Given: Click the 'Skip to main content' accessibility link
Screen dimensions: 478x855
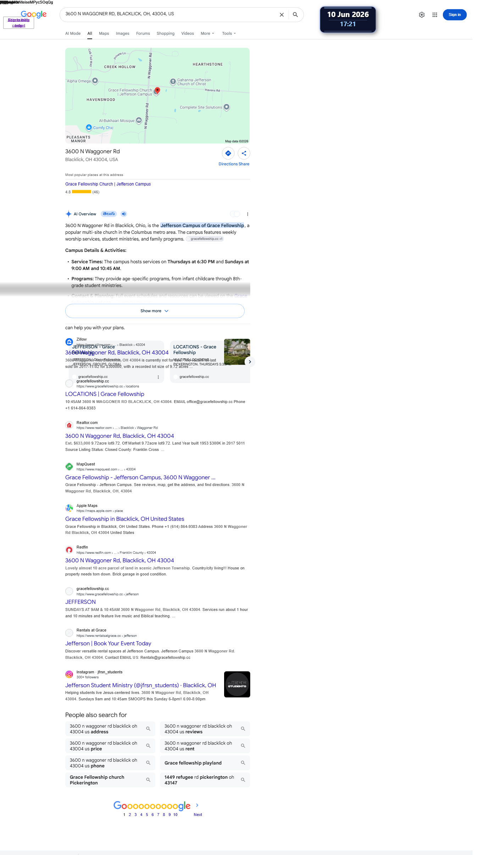Looking at the screenshot, I should click(x=18, y=23).
